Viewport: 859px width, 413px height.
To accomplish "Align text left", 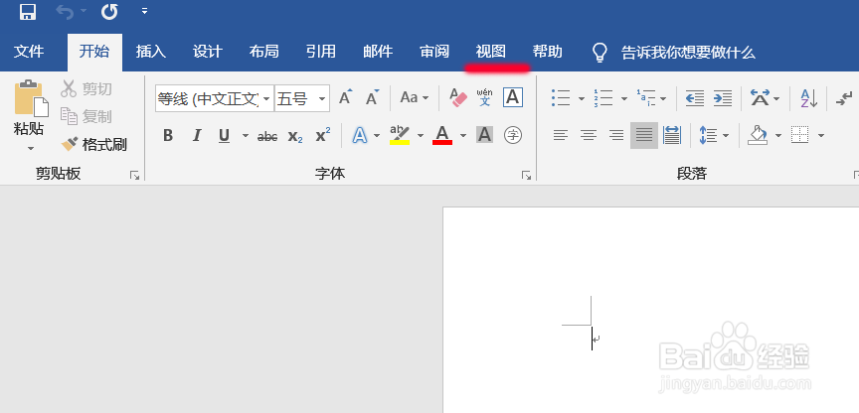I will click(x=561, y=135).
